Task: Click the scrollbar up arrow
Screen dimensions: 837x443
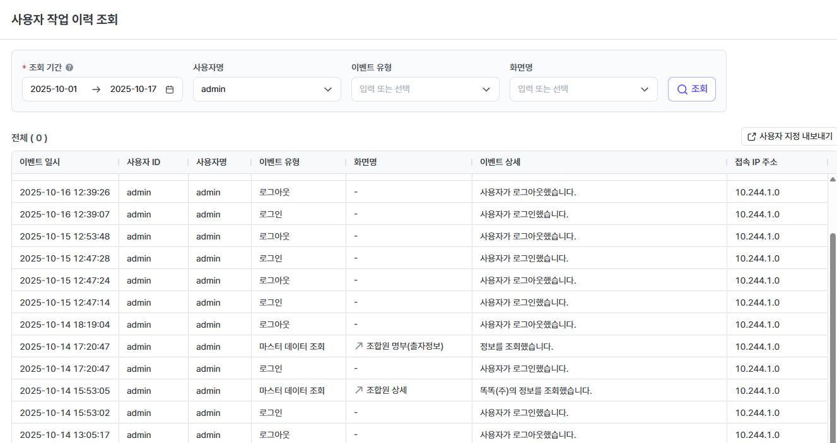Action: coord(832,179)
